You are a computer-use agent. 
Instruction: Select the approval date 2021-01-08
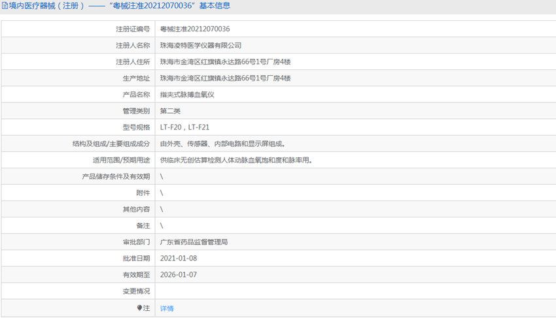click(179, 258)
